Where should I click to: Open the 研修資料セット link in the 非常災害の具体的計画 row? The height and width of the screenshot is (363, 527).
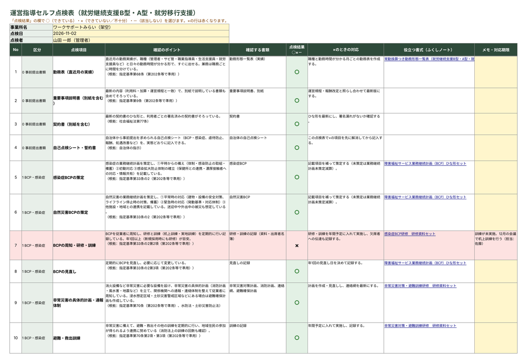(x=420, y=286)
